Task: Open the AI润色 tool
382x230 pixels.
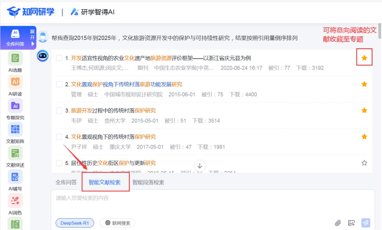Action: [15, 205]
